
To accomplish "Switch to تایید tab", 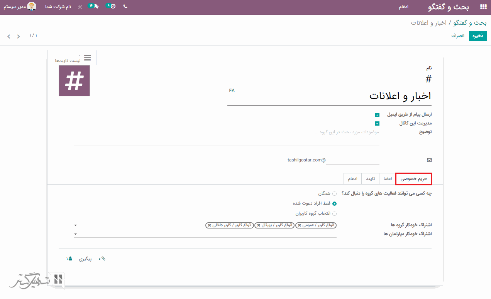I will 371,179.
